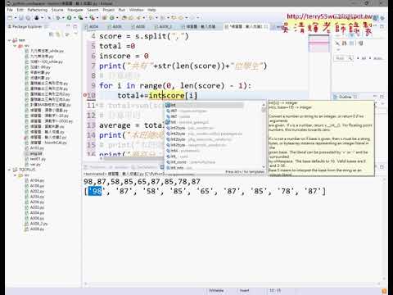Minimize the Package Explorer view
This screenshot has width=393, height=295.
tap(69, 26)
